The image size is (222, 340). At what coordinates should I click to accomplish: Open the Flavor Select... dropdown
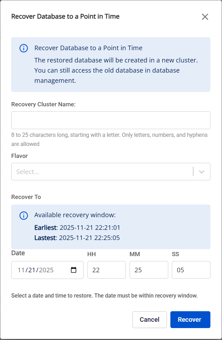[x=102, y=172]
